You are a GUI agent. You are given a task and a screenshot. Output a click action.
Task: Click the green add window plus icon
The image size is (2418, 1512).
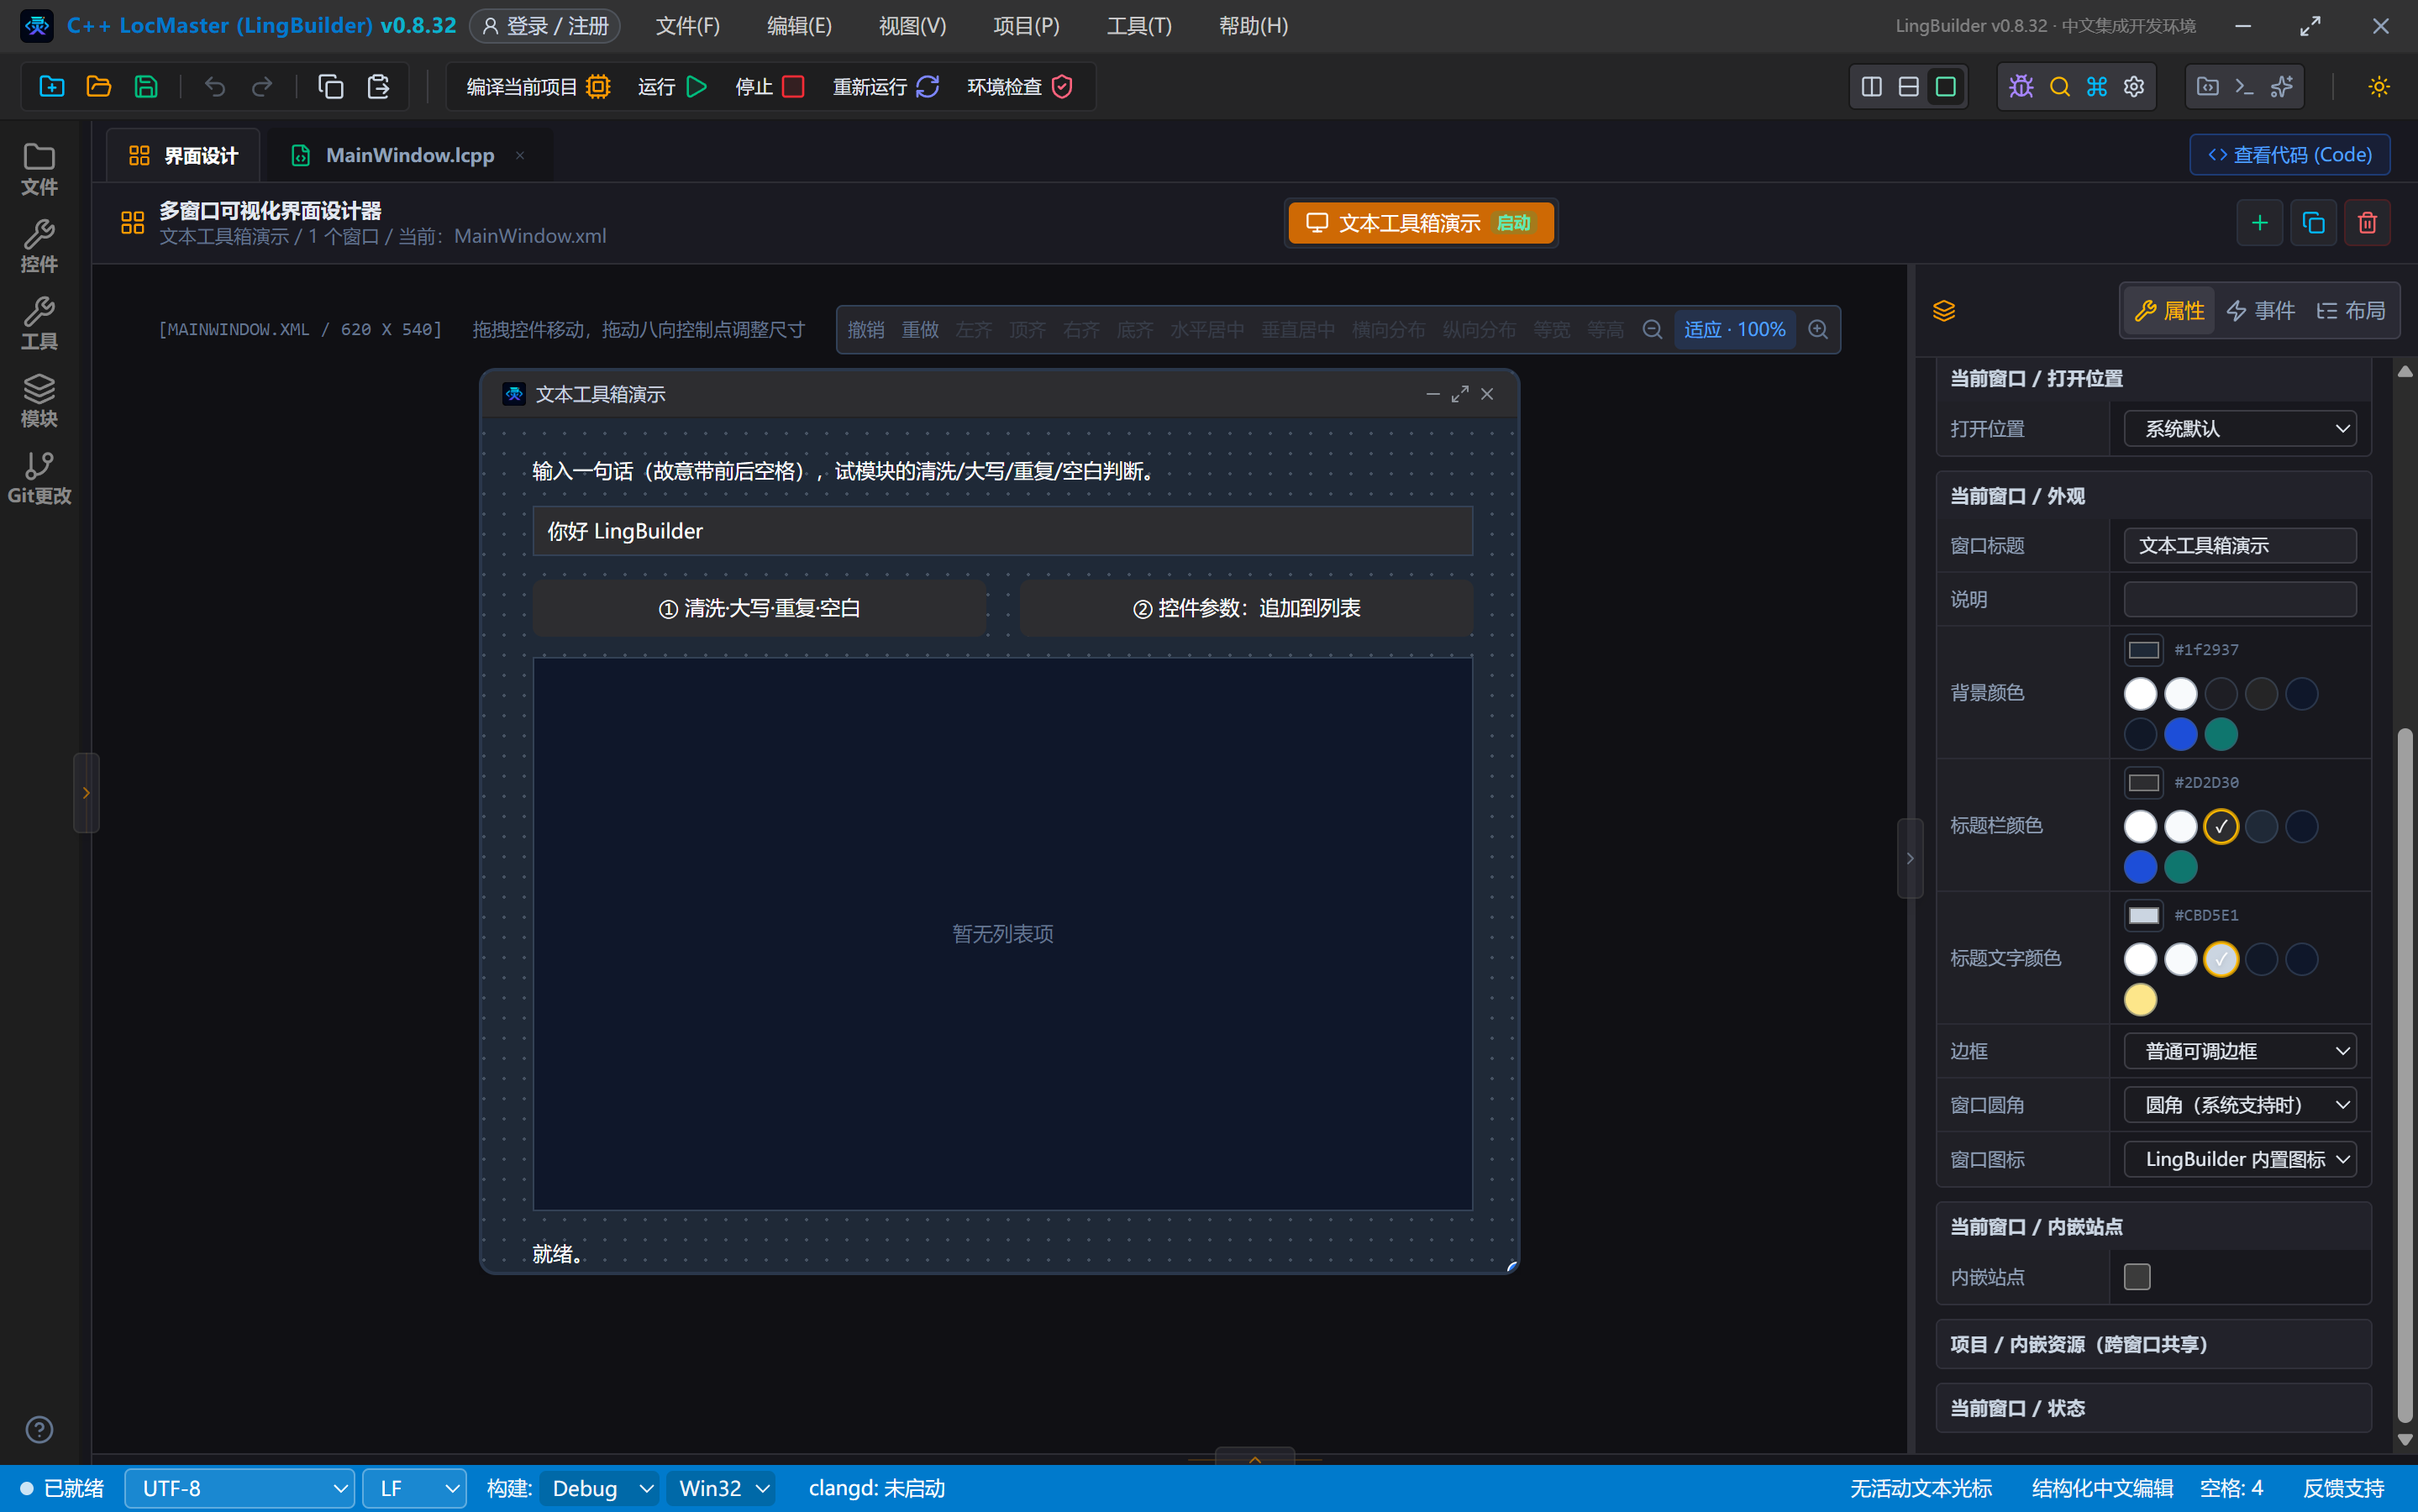point(2259,223)
